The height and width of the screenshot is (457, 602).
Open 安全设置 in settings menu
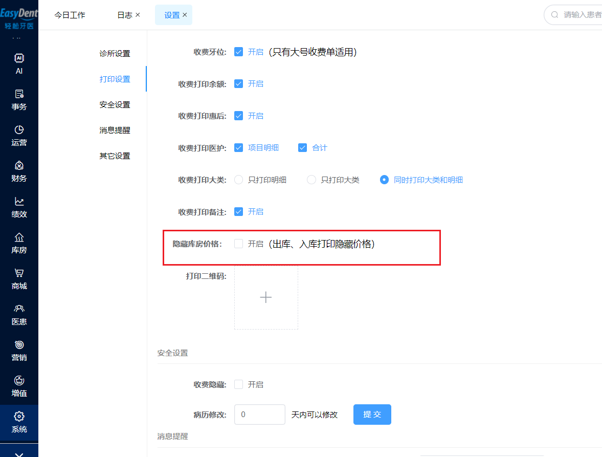click(115, 104)
